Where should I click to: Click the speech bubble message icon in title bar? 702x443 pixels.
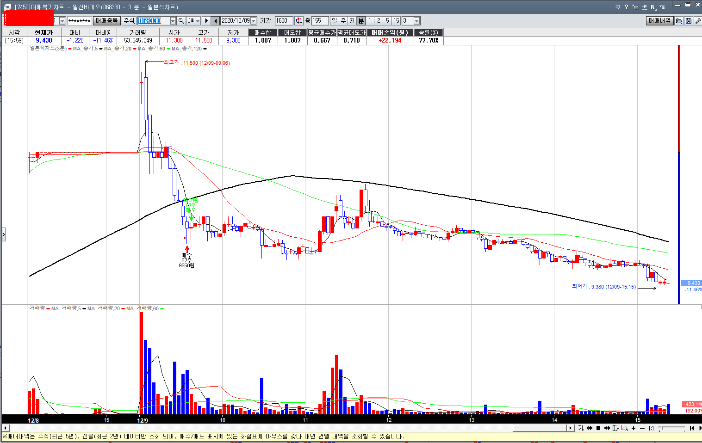click(x=618, y=7)
